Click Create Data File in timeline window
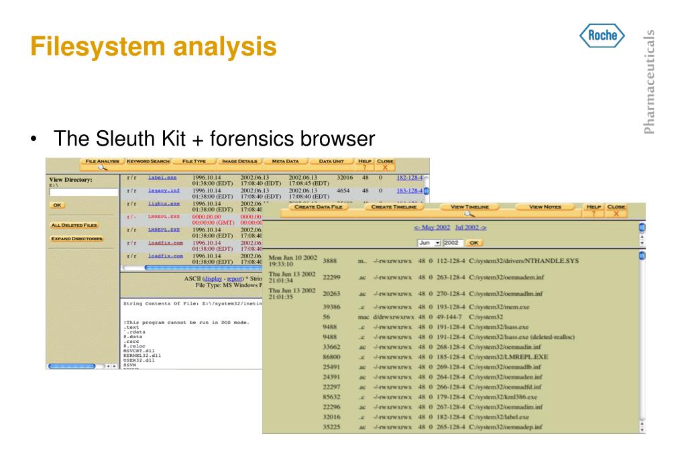This screenshot has height=475, width=686. click(x=318, y=207)
